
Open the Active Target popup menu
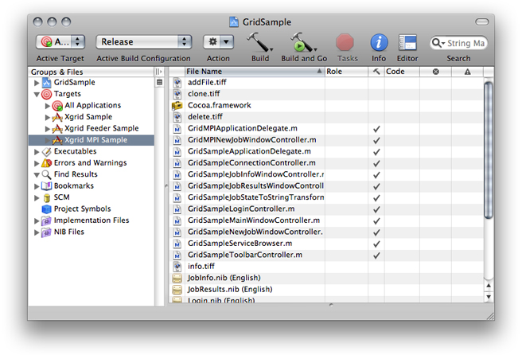tap(60, 41)
